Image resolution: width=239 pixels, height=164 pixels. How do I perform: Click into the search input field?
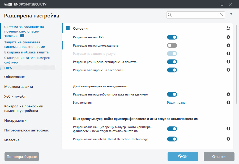(x=196, y=15)
